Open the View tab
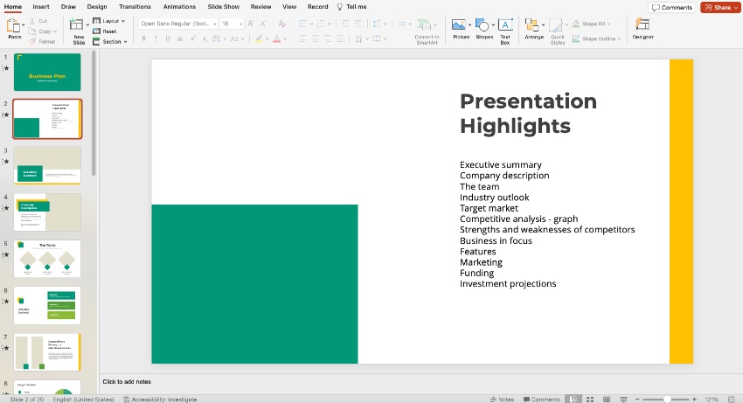This screenshot has height=403, width=743. coord(289,7)
